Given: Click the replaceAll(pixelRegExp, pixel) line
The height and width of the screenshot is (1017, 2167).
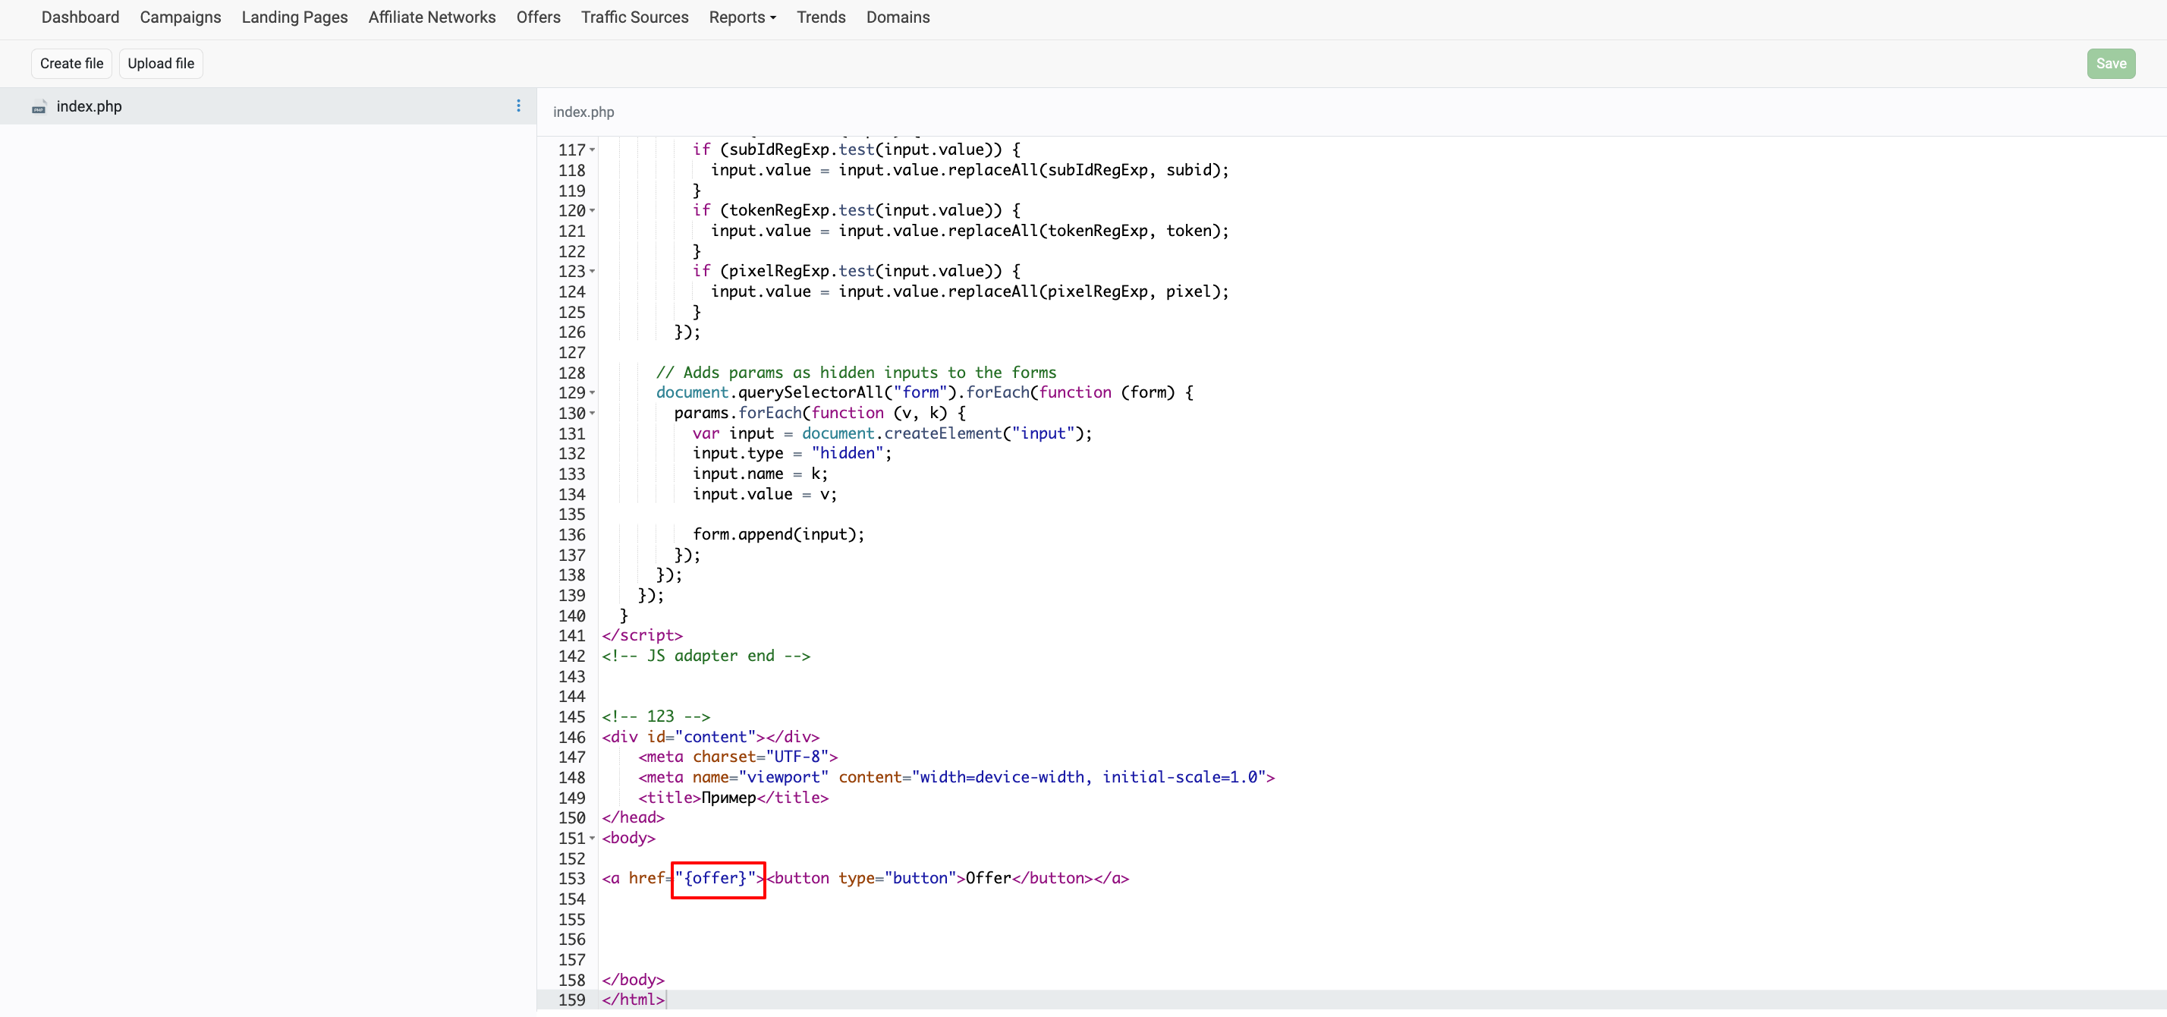Looking at the screenshot, I should tap(969, 292).
